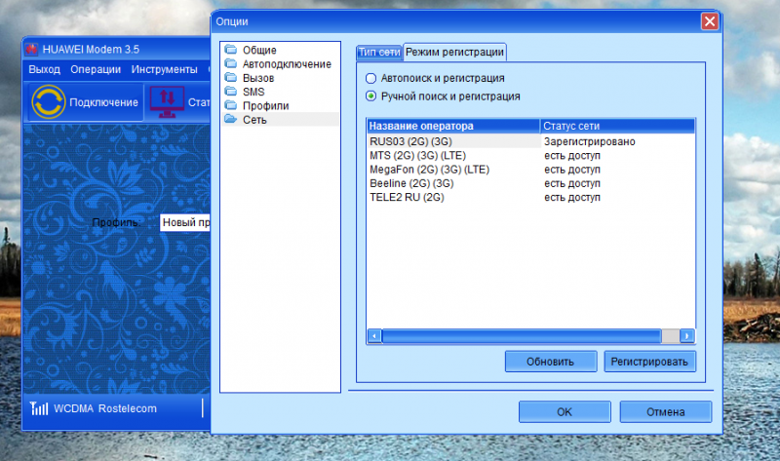
Task: Open the Операции menu
Action: point(96,69)
